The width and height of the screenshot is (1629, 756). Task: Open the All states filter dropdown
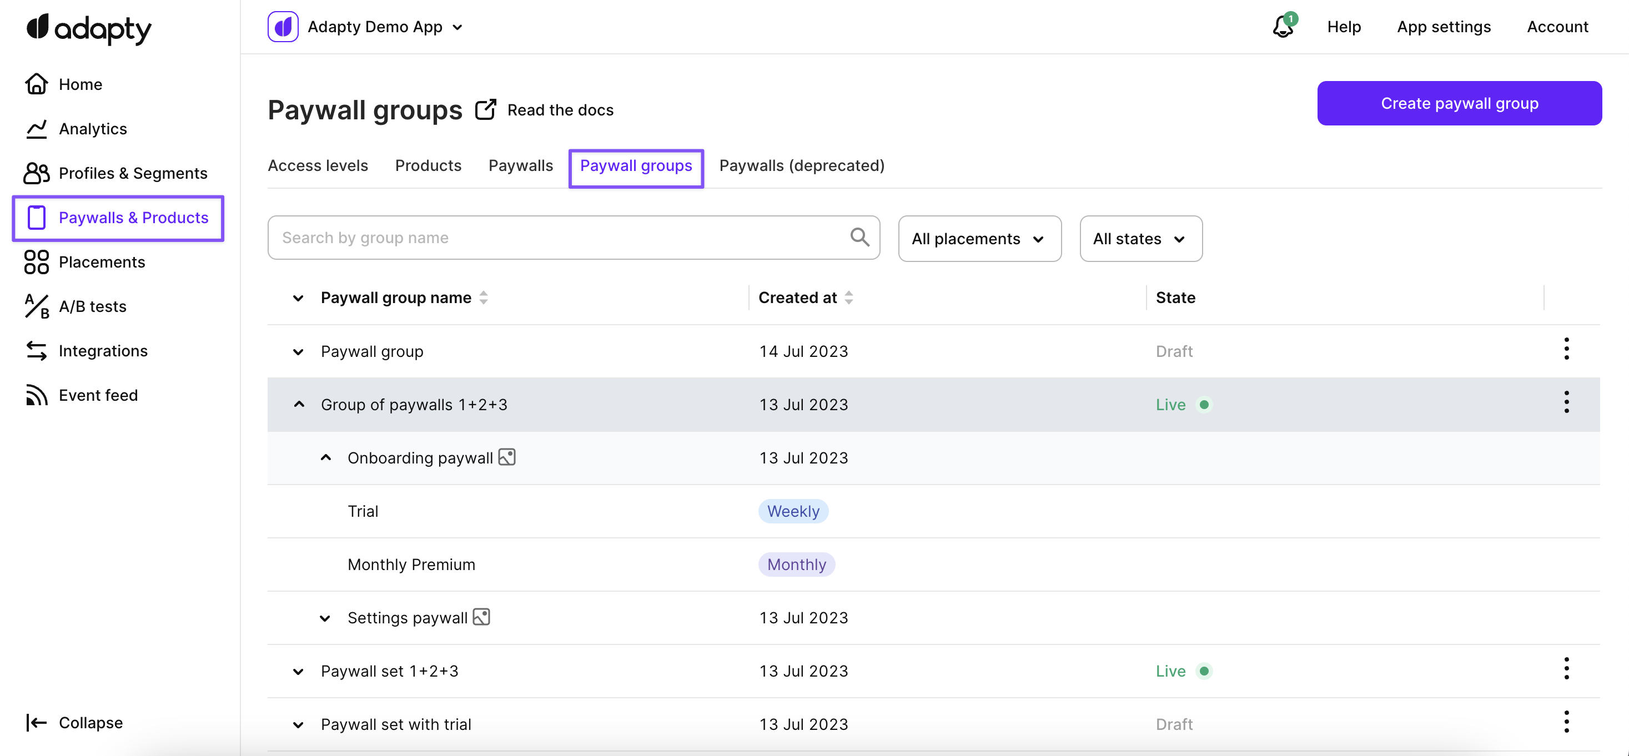tap(1140, 239)
